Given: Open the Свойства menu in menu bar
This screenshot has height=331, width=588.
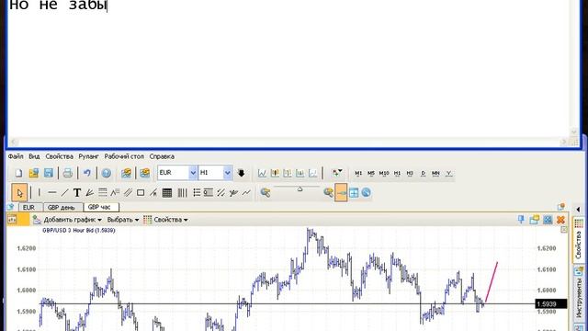Looking at the screenshot, I should (x=59, y=156).
